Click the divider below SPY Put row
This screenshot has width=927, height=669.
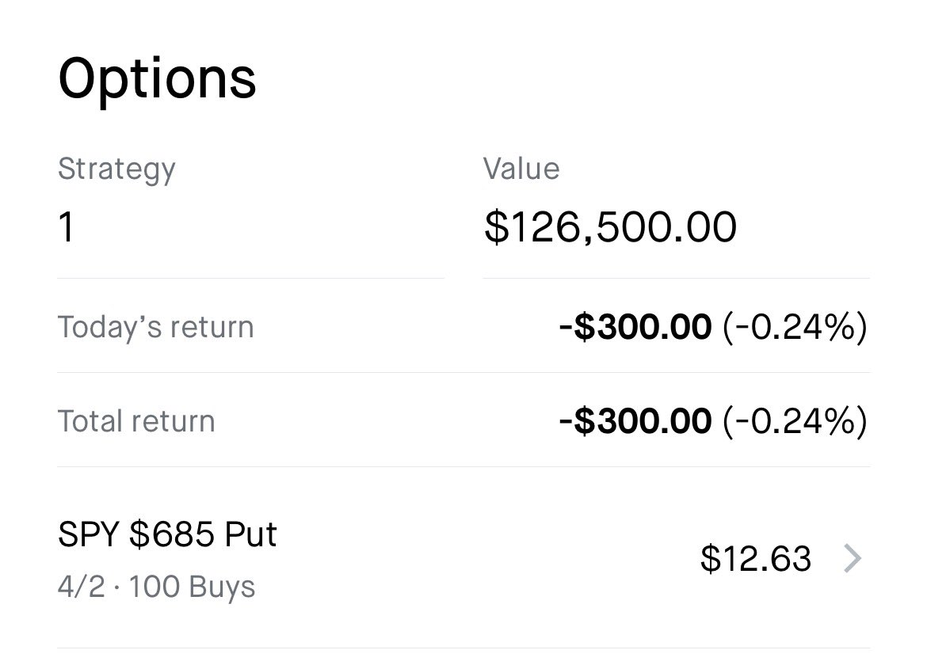point(463,648)
